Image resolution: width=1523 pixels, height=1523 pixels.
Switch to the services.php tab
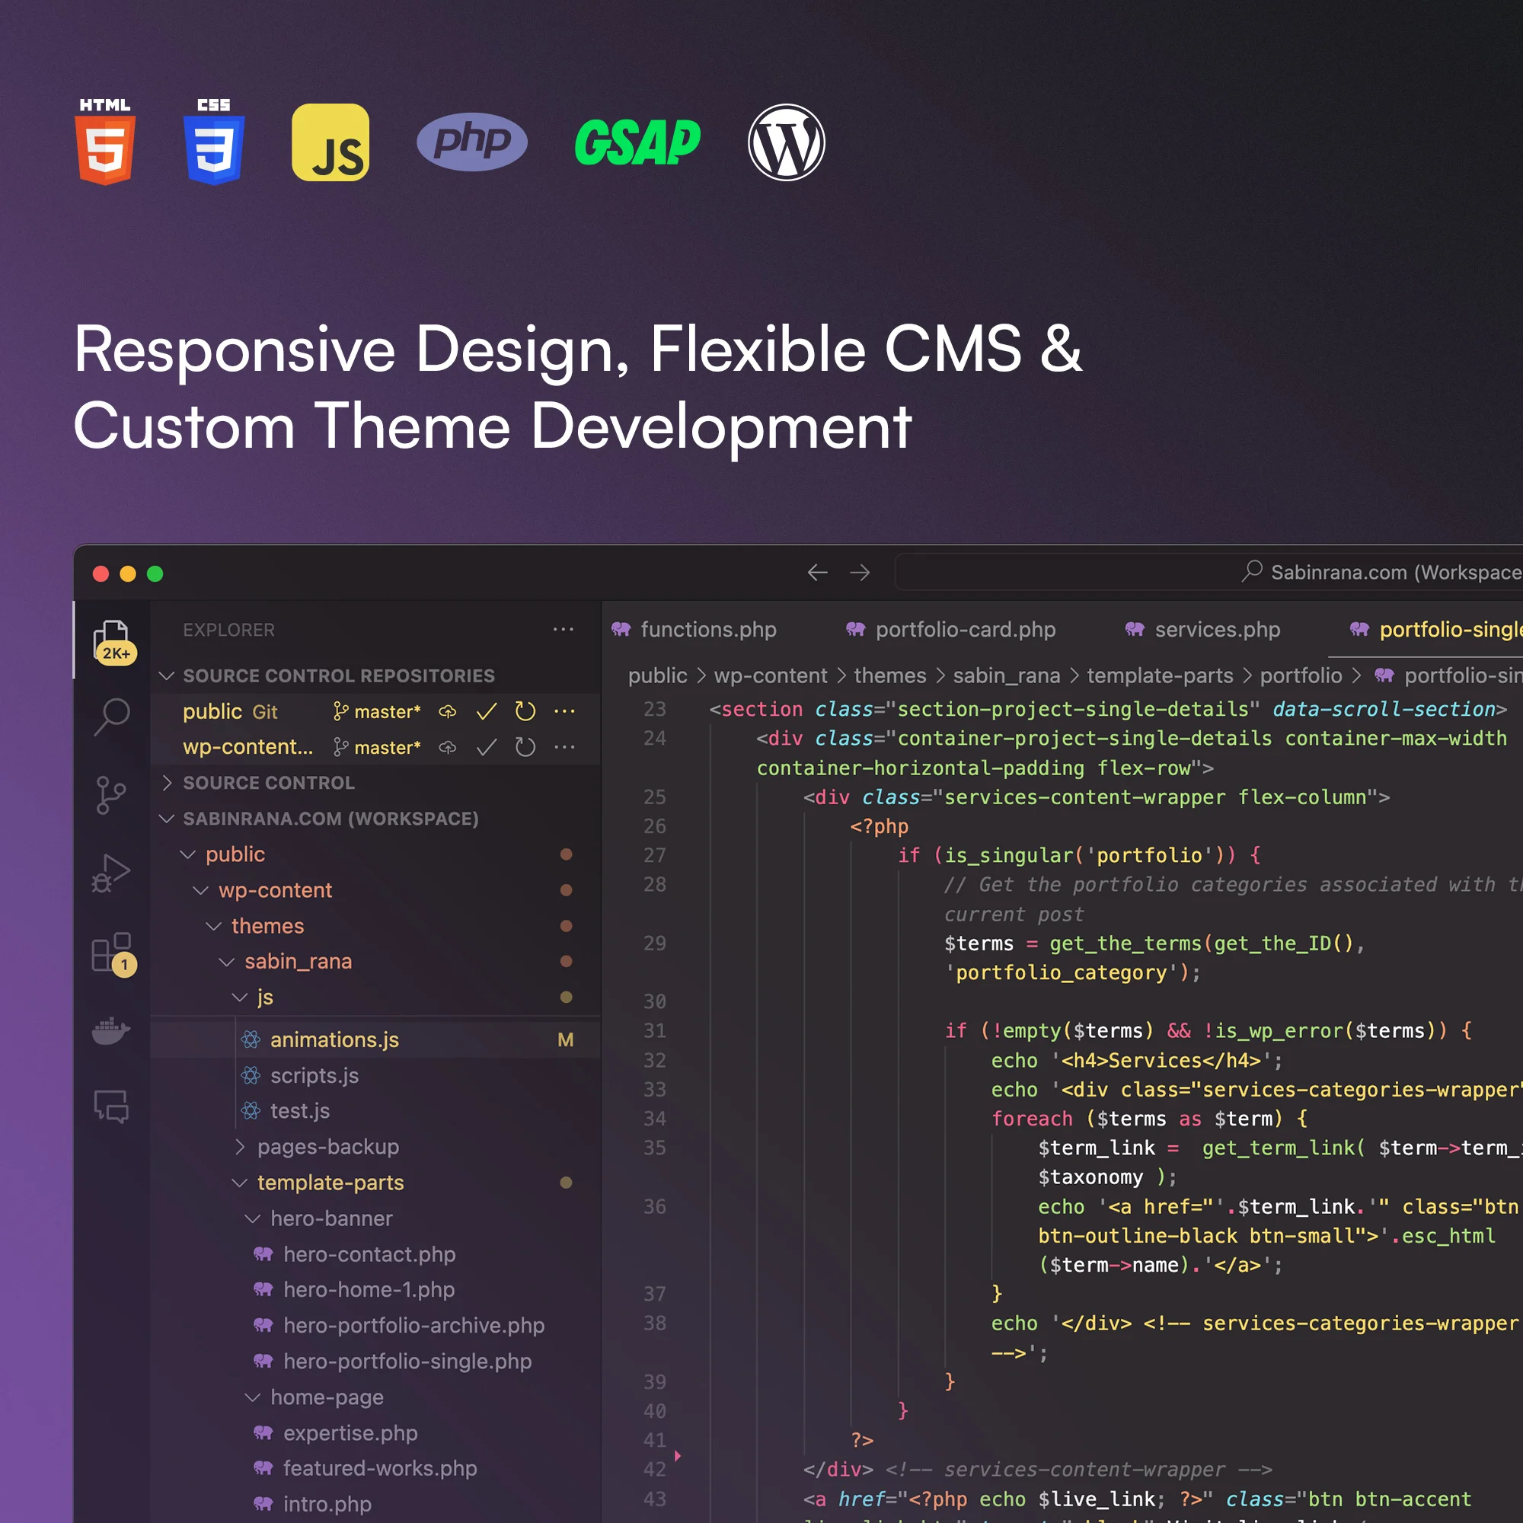pos(1216,629)
